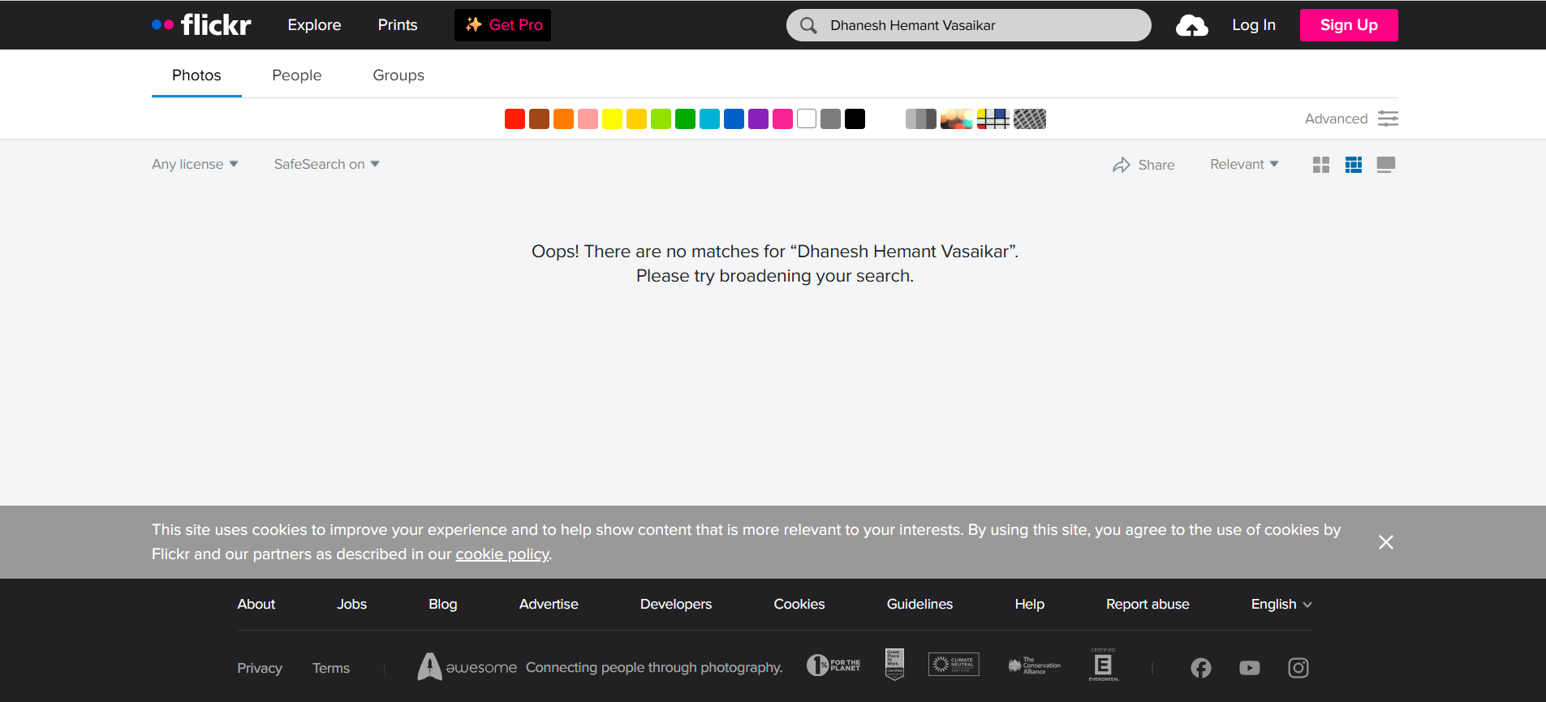Open Advanced search filter sliders icon
Image resolution: width=1546 pixels, height=702 pixels.
(1388, 118)
